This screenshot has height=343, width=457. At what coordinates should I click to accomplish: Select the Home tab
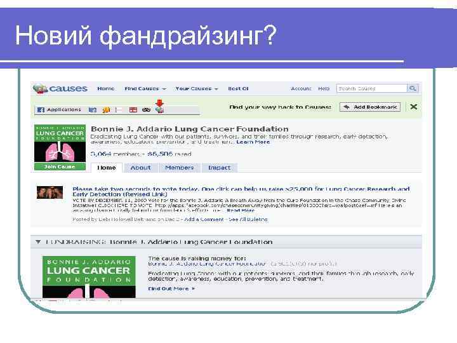click(107, 168)
